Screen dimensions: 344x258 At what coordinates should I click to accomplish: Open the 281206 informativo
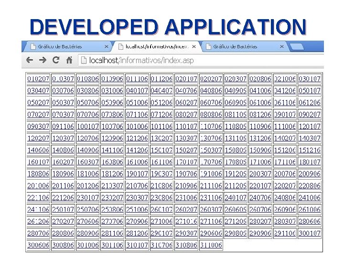click(x=137, y=233)
